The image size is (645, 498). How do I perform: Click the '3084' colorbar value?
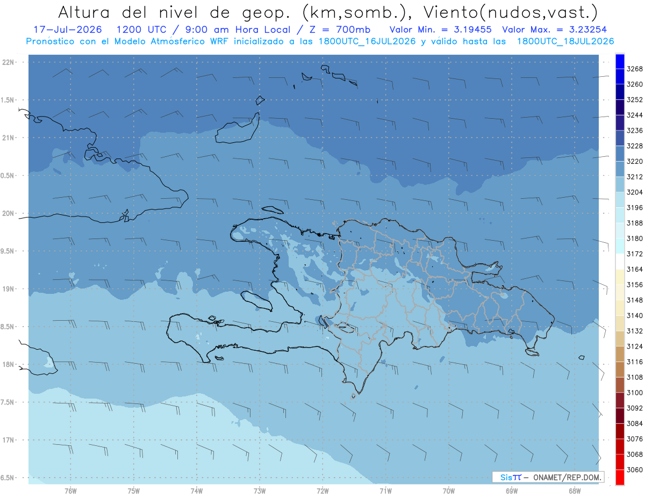pyautogui.click(x=634, y=423)
